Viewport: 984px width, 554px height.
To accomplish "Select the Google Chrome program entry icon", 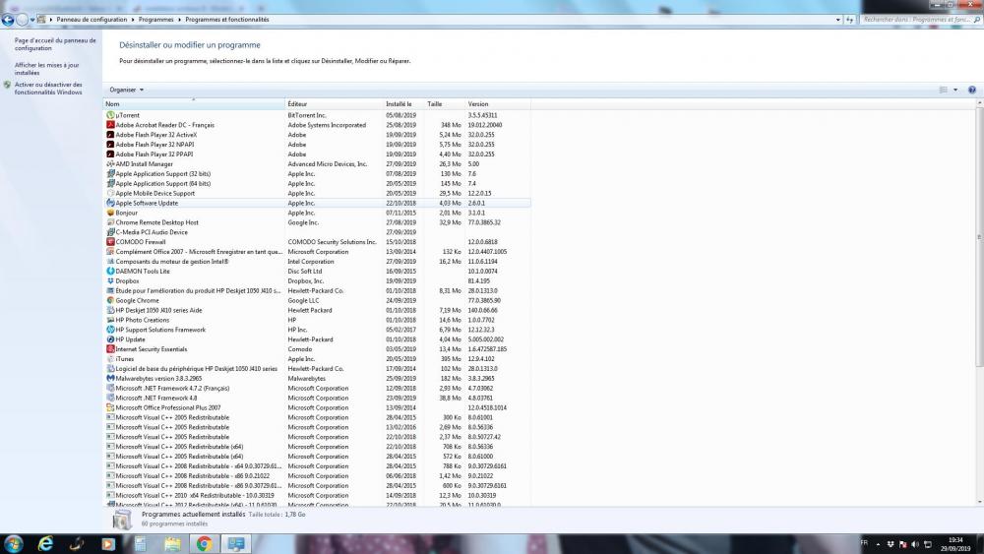I will (x=110, y=300).
